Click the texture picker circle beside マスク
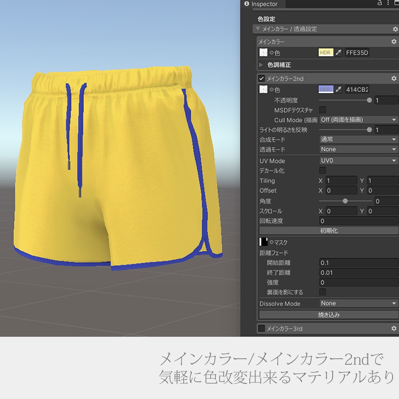 (271, 242)
